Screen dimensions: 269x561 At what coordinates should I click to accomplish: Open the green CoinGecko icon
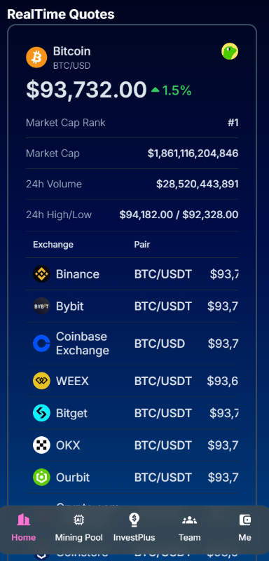pyautogui.click(x=230, y=51)
